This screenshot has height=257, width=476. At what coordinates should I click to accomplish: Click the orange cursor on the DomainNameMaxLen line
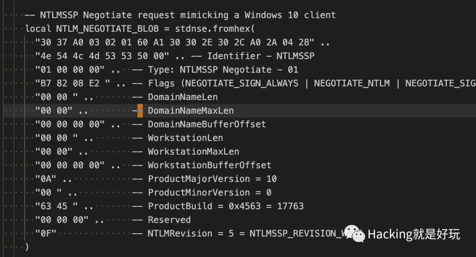coord(140,111)
